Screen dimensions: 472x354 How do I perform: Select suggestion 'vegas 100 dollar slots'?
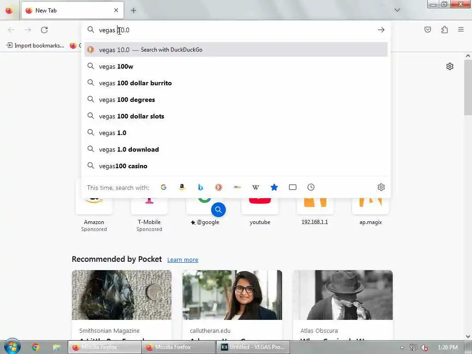(x=236, y=116)
